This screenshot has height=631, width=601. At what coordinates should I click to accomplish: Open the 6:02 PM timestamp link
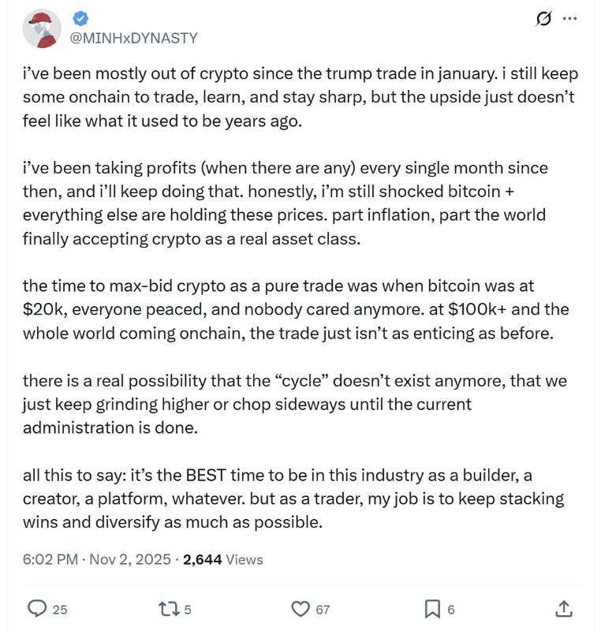pyautogui.click(x=50, y=559)
